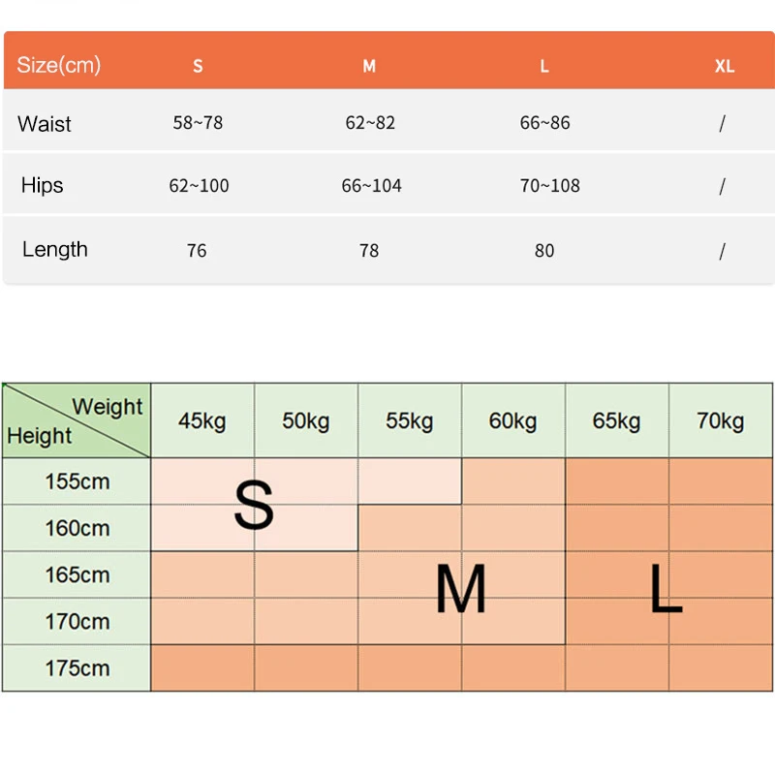775x775 pixels.
Task: Click the large black M letter
Action: [460, 590]
